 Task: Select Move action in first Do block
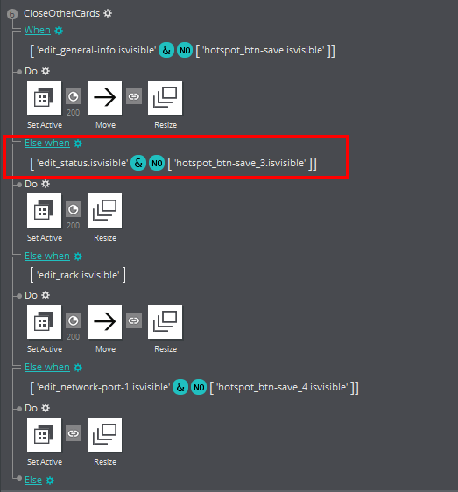(x=104, y=97)
